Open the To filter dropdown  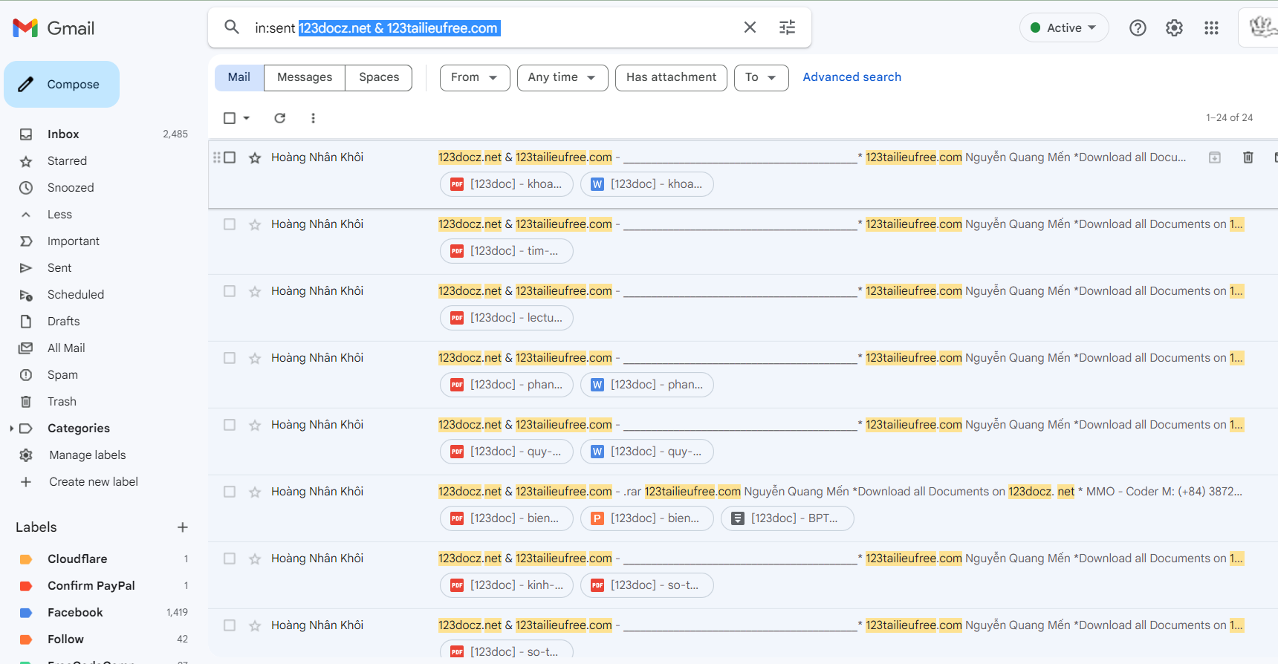[762, 77]
